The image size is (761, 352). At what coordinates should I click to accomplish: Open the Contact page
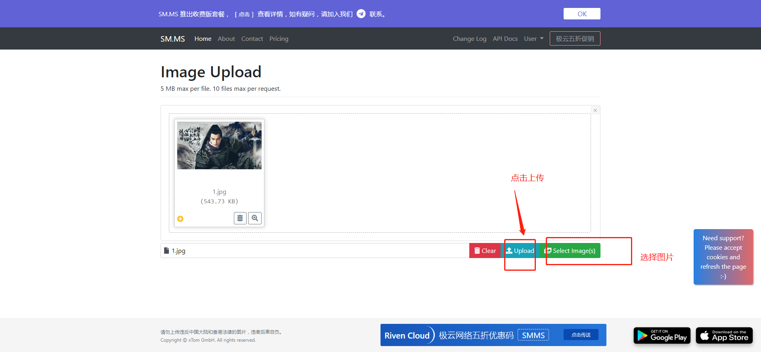coord(252,39)
